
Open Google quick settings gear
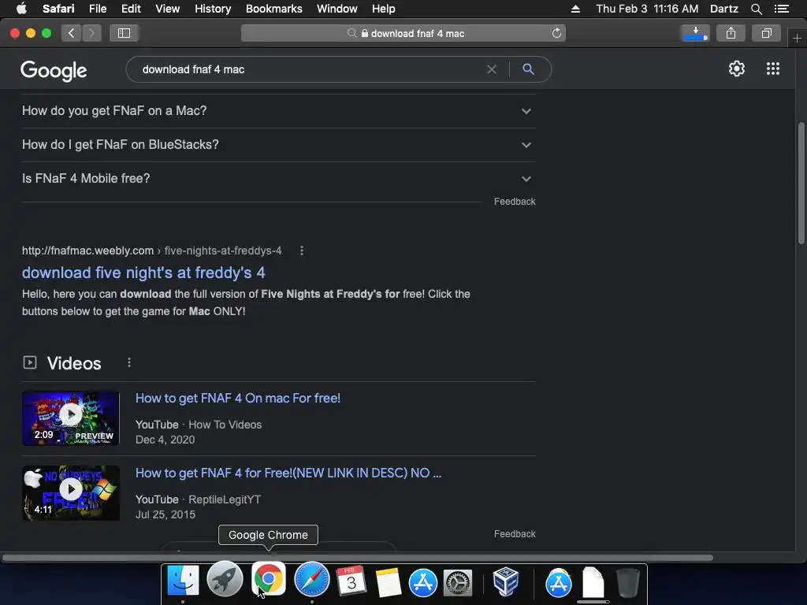[737, 69]
